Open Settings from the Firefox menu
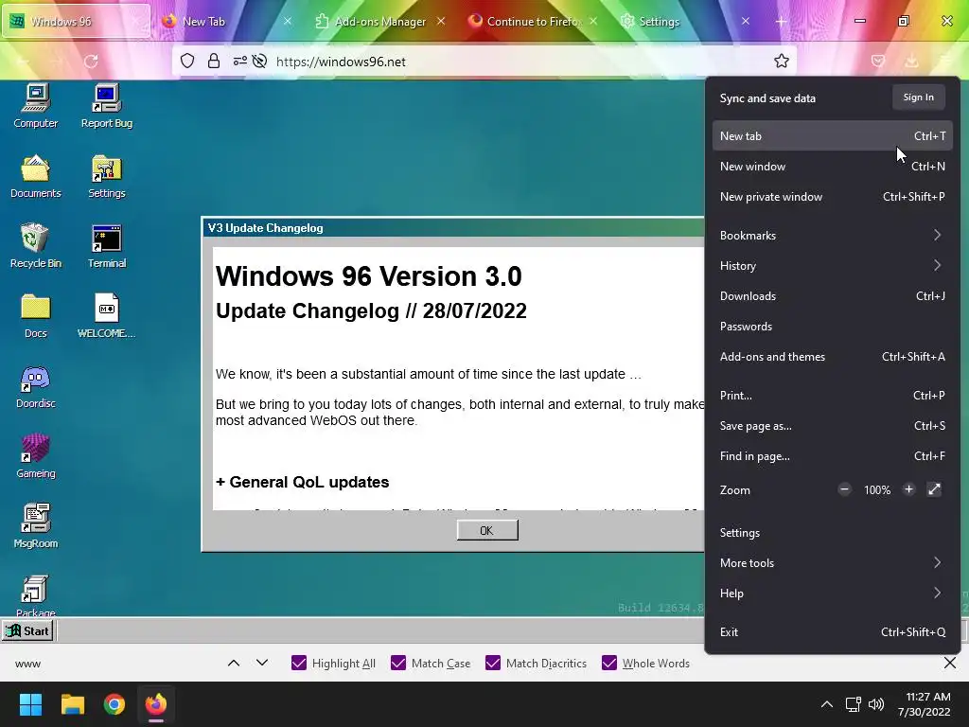The height and width of the screenshot is (727, 969). [832, 532]
